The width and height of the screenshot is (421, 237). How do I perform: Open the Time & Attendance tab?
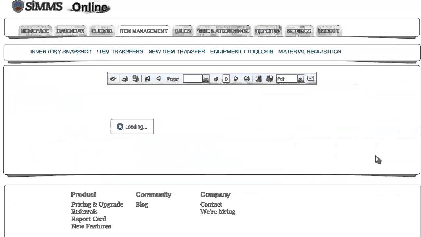(x=223, y=31)
